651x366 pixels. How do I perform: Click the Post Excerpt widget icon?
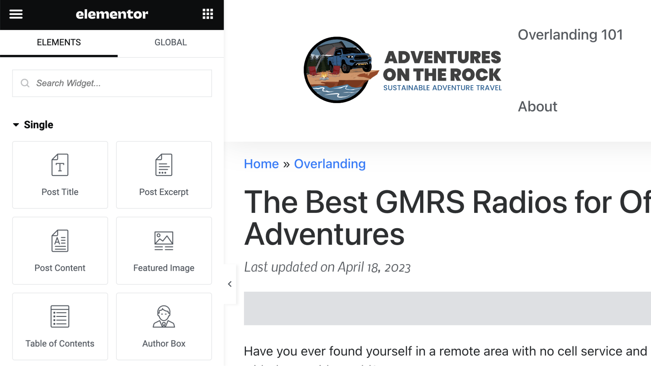click(163, 175)
